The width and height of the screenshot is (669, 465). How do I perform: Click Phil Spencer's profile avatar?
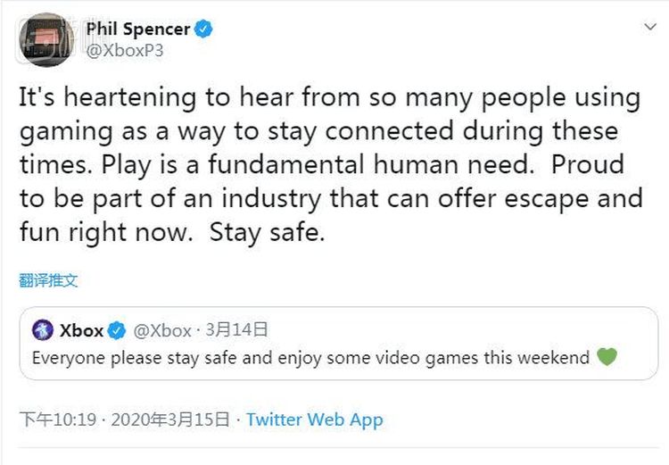pos(45,40)
